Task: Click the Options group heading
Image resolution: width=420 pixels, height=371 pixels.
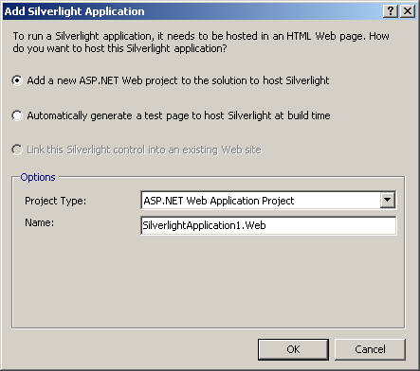Action: point(38,177)
